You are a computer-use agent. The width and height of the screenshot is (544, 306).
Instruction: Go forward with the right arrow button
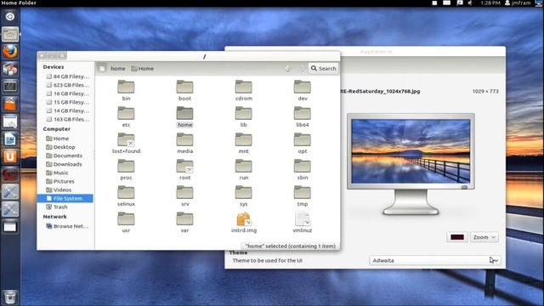302,68
